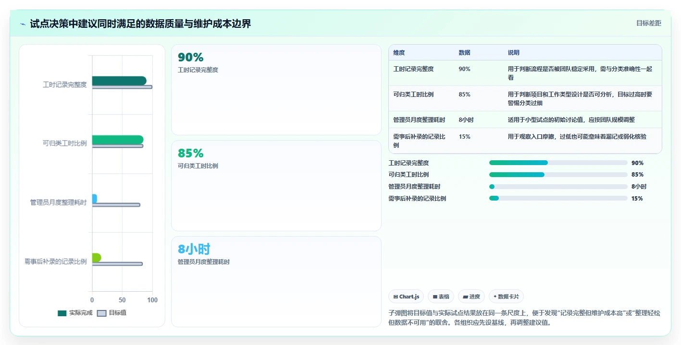Click the 100 tick on the chart x-axis

pos(152,300)
